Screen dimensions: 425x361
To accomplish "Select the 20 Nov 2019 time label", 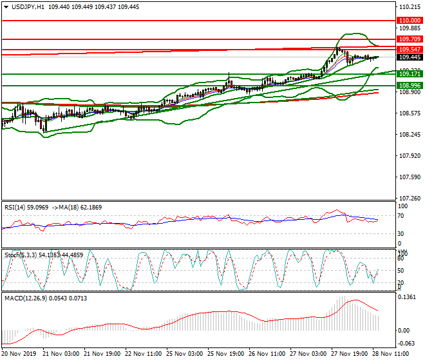I will tap(19, 354).
